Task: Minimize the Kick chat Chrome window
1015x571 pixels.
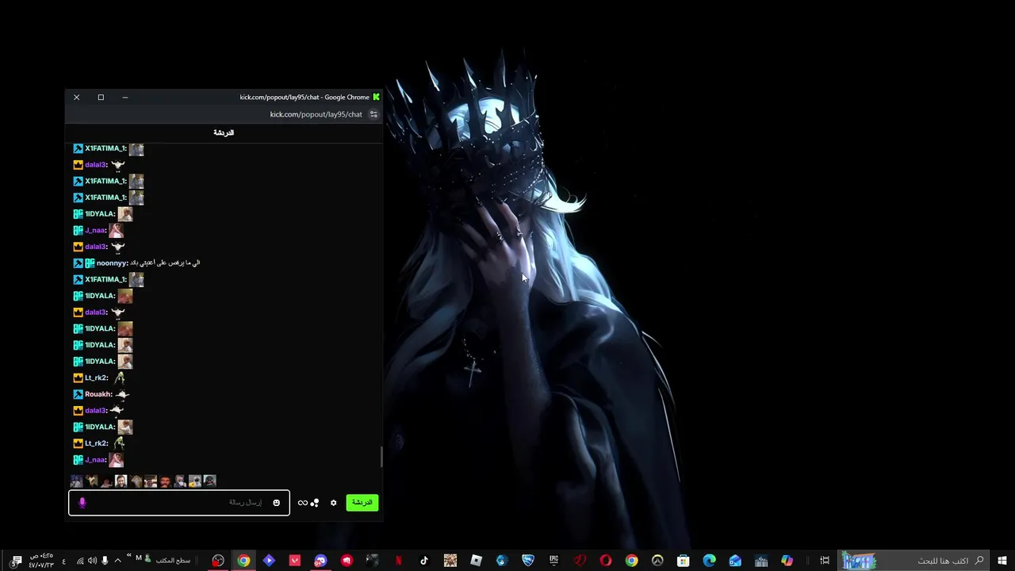Action: 124,97
